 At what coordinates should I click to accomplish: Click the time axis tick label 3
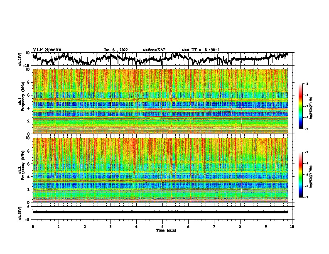(x=110, y=227)
